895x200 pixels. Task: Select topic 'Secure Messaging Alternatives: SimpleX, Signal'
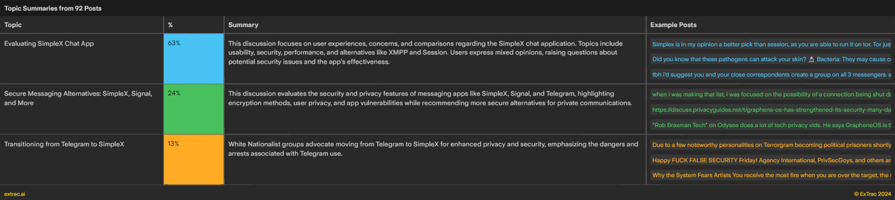tap(78, 98)
